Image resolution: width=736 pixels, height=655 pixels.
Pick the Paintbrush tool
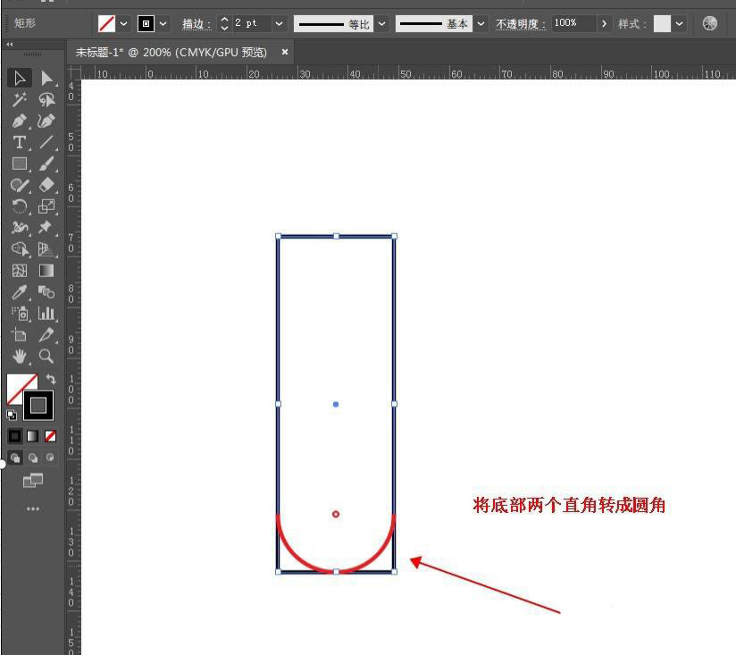[x=46, y=164]
